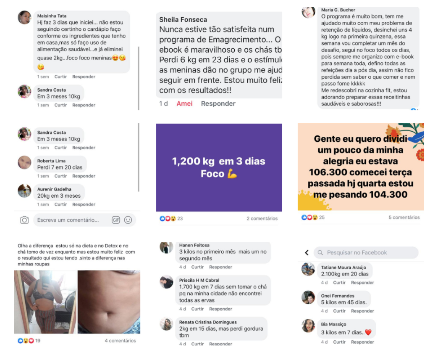Click Responder under Sheila Fonseca's comment
Image resolution: width=430 pixels, height=355 pixels.
(x=218, y=103)
